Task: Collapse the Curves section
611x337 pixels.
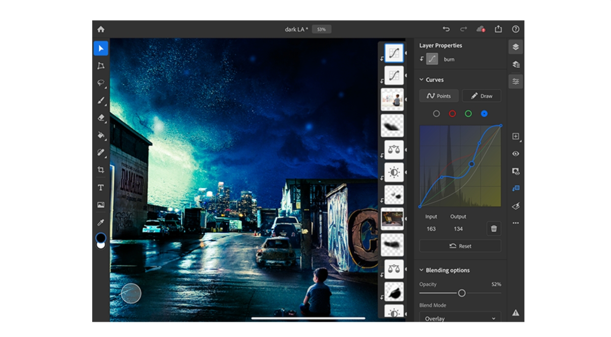Action: (x=422, y=80)
